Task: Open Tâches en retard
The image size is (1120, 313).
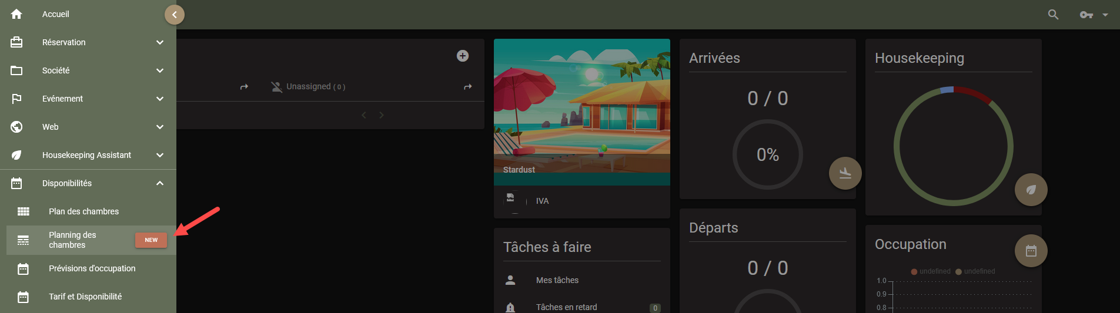Action: point(567,307)
